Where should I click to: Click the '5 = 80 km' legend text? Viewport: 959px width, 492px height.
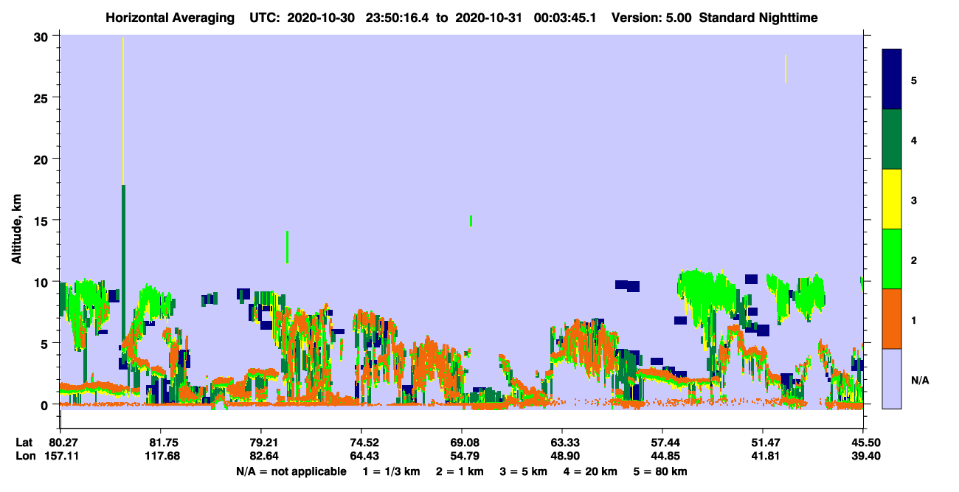point(661,471)
